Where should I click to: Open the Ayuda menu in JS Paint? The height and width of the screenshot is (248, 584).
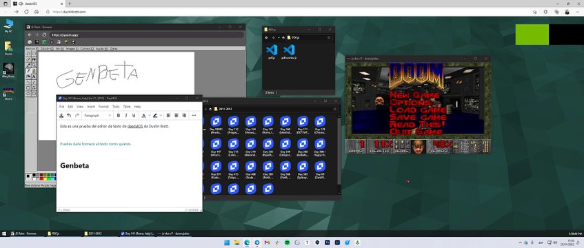pyautogui.click(x=101, y=48)
